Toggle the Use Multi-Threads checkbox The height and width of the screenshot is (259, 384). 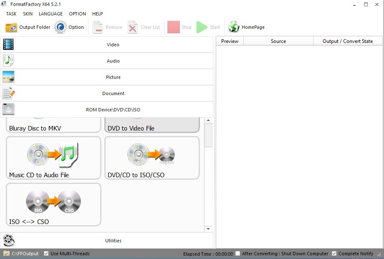pos(46,254)
